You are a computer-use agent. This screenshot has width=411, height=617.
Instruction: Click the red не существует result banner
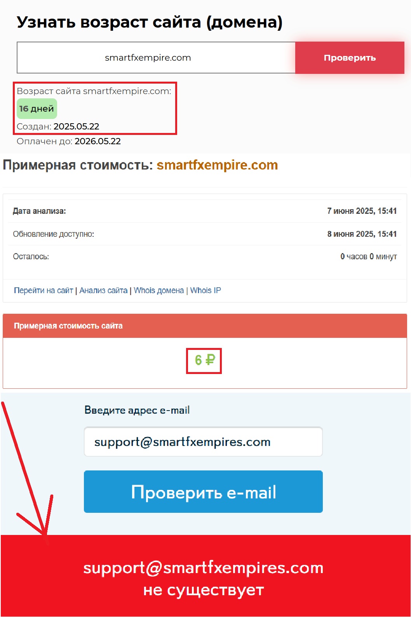(205, 576)
